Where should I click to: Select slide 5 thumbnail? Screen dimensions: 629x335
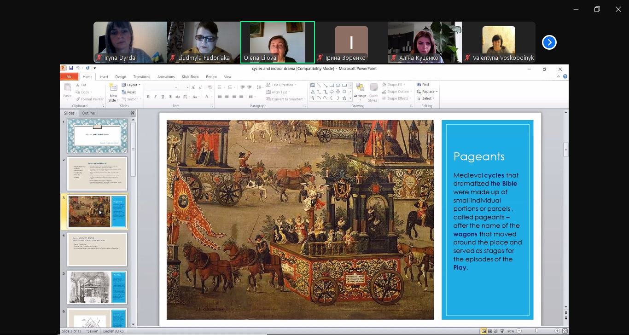(97, 288)
